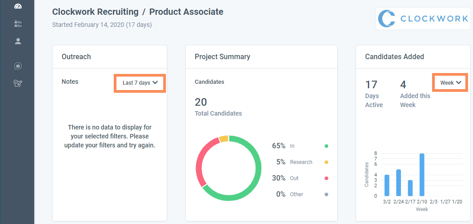Click the 2/24 bar in the chart
This screenshot has width=473, height=224.
pos(398,182)
